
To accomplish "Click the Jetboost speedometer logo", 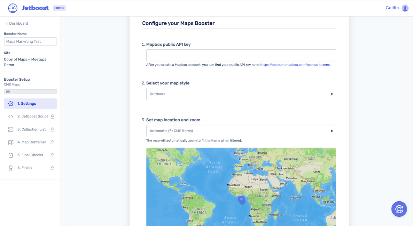I will coord(12,8).
